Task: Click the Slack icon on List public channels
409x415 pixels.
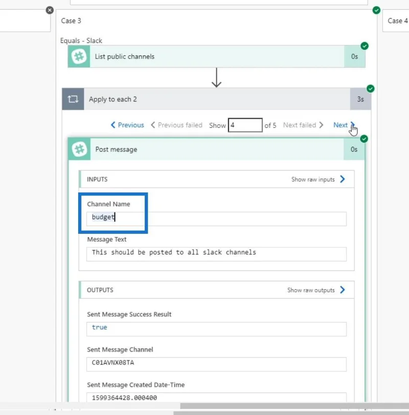Action: click(79, 56)
